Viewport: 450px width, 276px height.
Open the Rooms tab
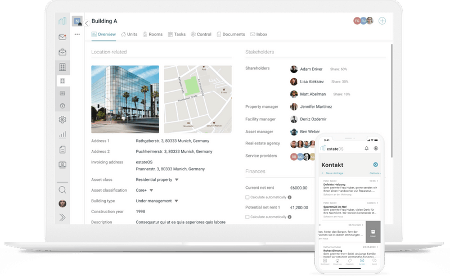[153, 34]
